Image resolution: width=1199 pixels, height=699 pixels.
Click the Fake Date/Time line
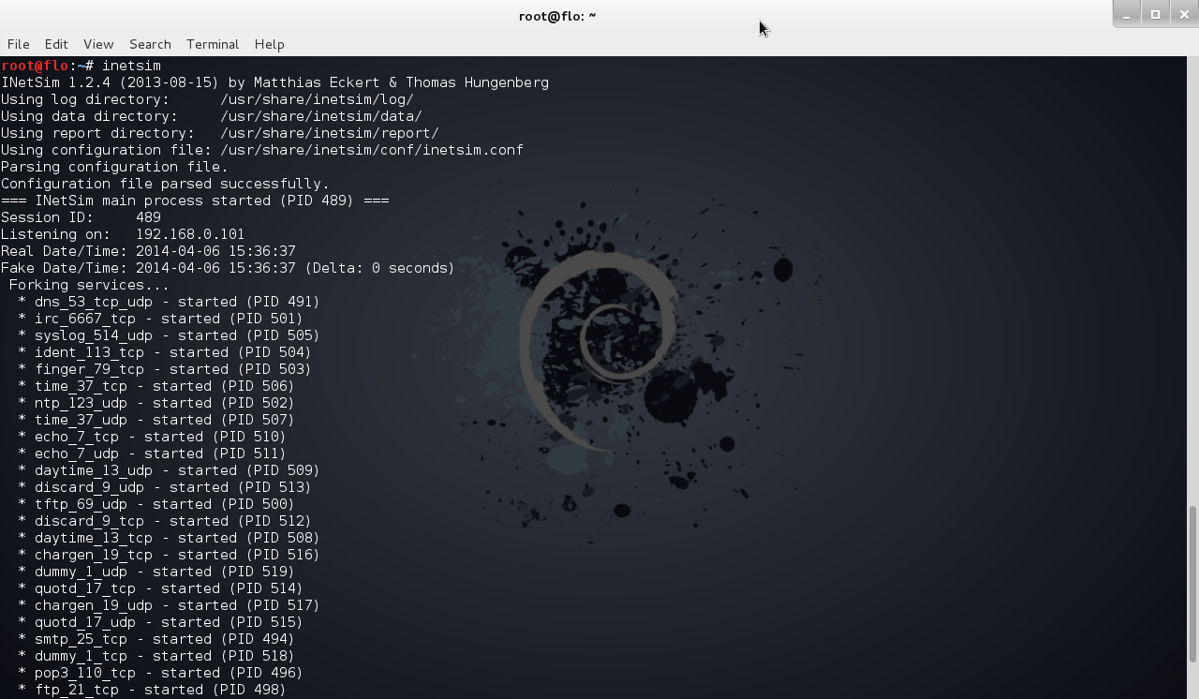[x=225, y=268]
